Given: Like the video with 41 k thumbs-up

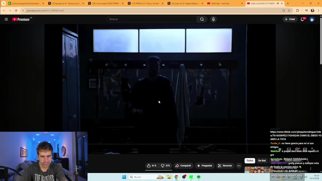Looking at the screenshot, I should (152, 166).
